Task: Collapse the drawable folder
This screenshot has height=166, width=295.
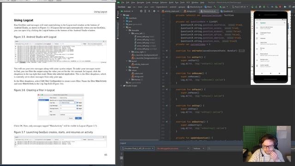Action: click(127, 30)
